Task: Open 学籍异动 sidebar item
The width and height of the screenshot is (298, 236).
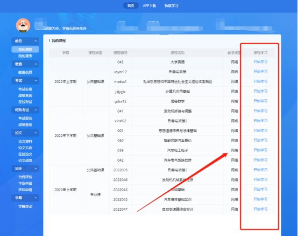Action: 25,206
